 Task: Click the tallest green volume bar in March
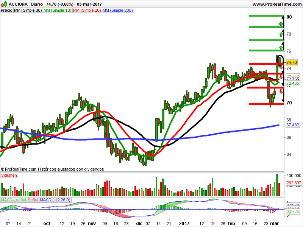(x=277, y=185)
